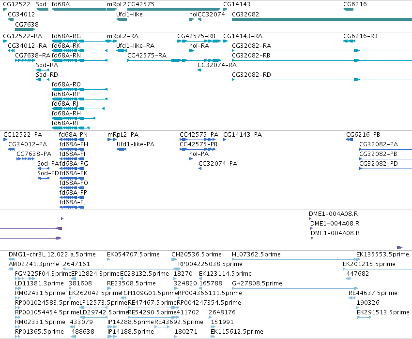Screen dimensions: 412x339
Task: Click the nol-PA protein label
Action: click(199, 154)
